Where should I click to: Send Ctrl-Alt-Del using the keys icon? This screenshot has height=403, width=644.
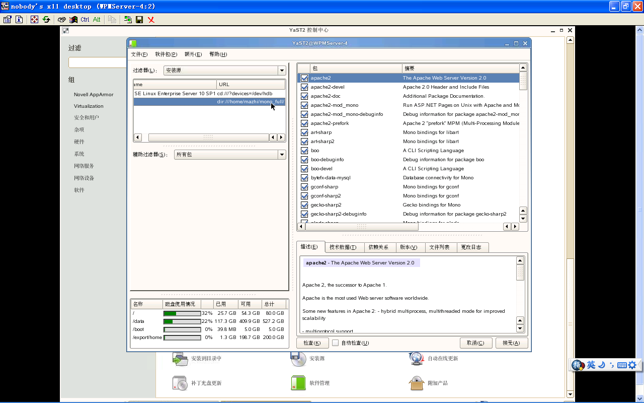(x=62, y=20)
